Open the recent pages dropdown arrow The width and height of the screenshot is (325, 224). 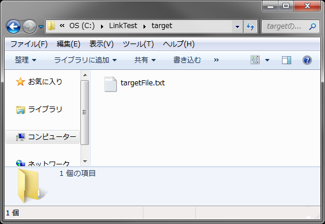click(x=41, y=27)
